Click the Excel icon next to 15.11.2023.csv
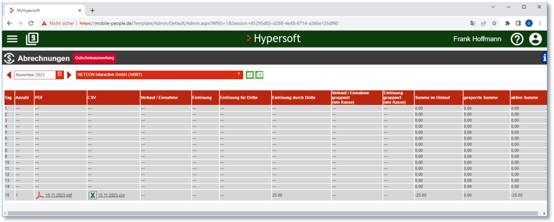Viewport: 554px width, 222px height. pyautogui.click(x=93, y=195)
